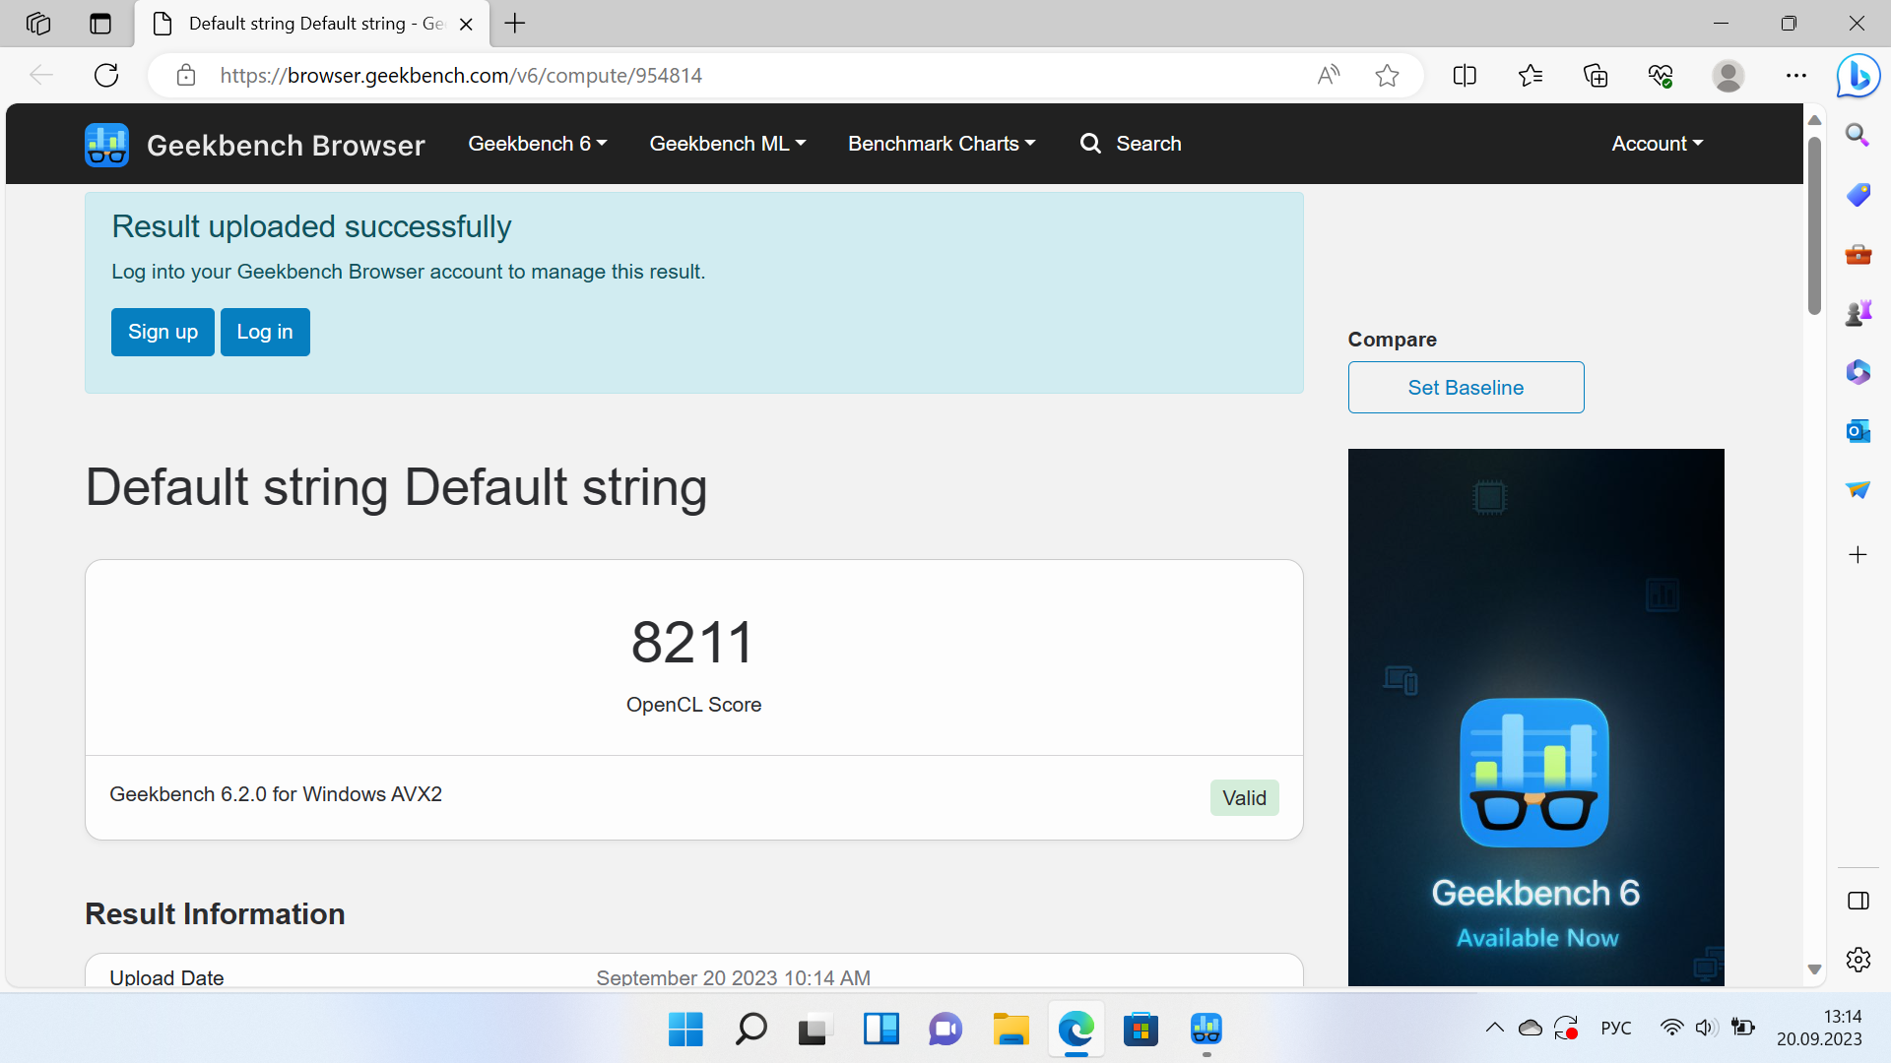Open the Account dropdown menu
This screenshot has width=1891, height=1063.
point(1657,144)
